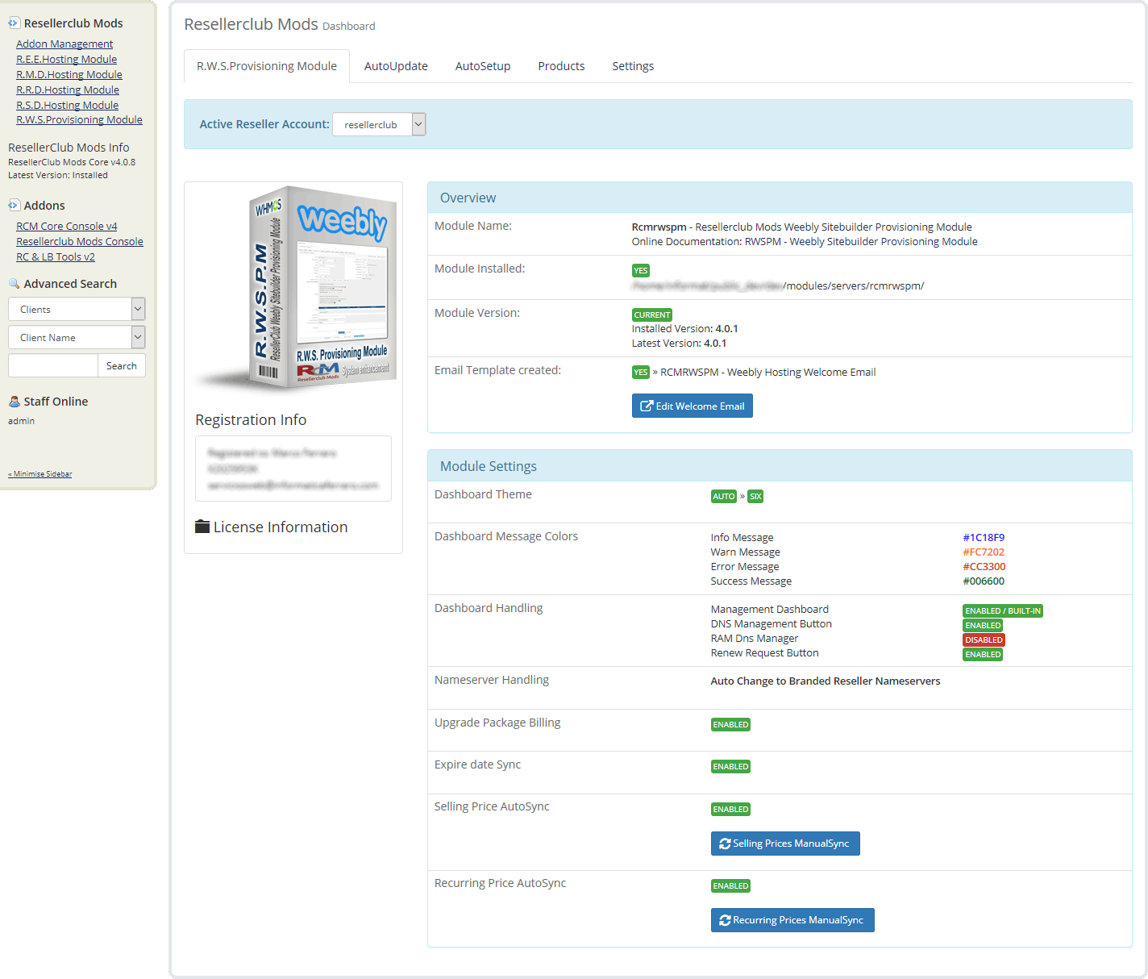Click the Resellerclub Mods sidebar header icon
The width and height of the screenshot is (1148, 979).
[14, 23]
